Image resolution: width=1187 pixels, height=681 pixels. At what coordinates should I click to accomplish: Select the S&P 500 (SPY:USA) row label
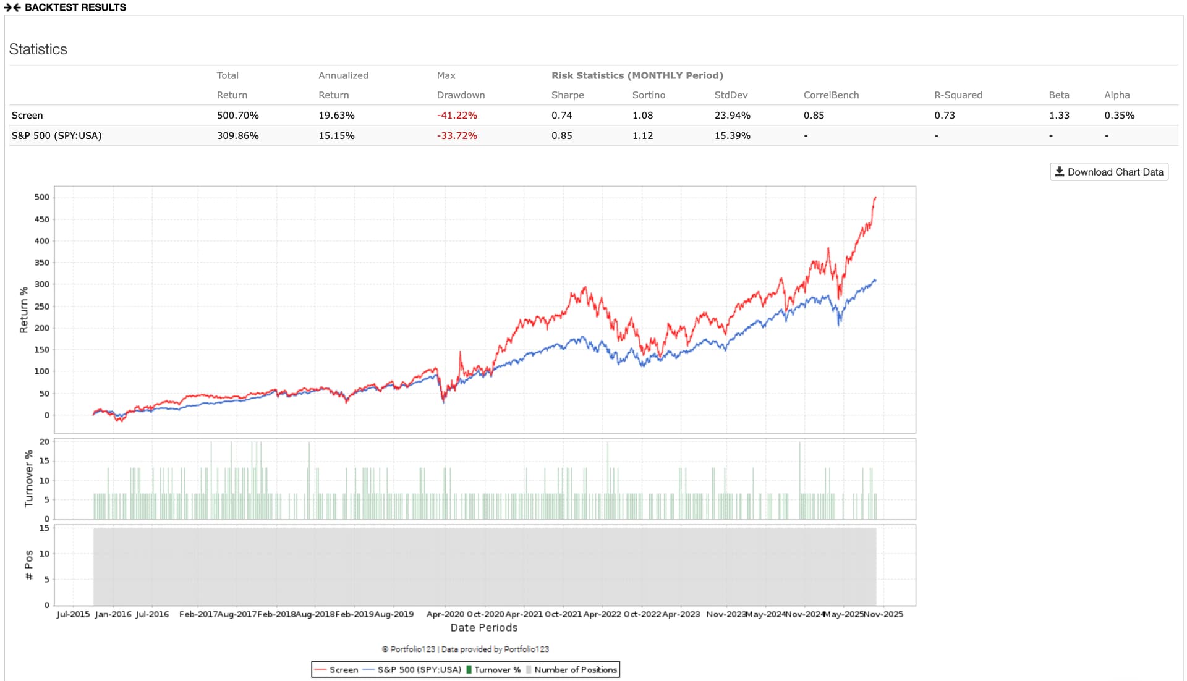click(56, 136)
